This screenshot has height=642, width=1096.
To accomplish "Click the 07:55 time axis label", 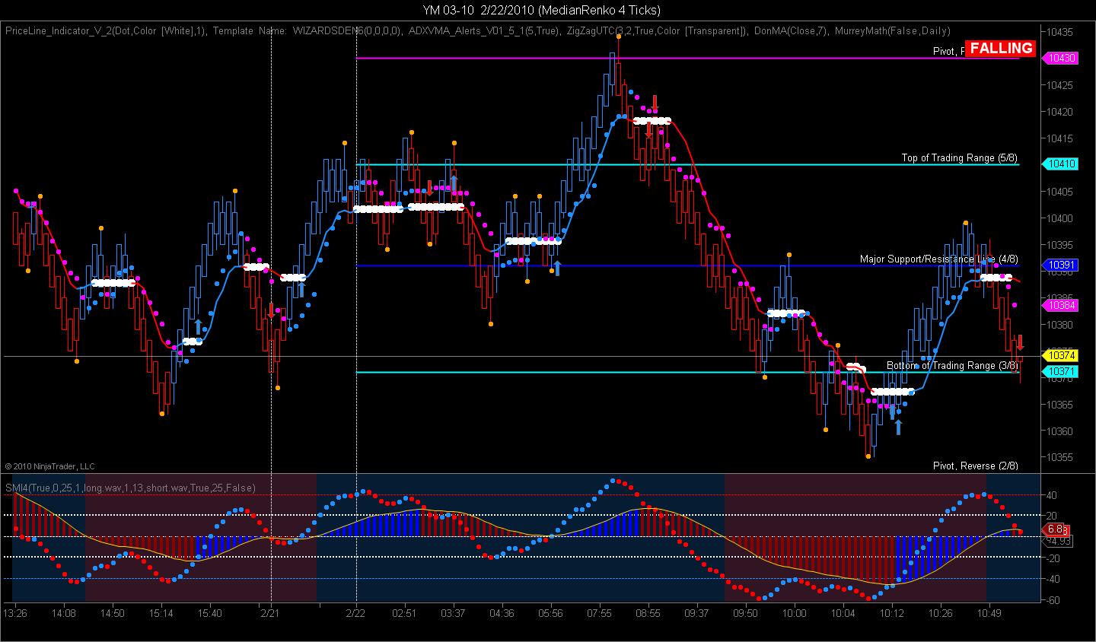I will pos(599,613).
